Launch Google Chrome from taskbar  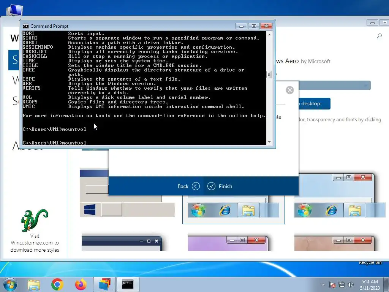pos(57,284)
